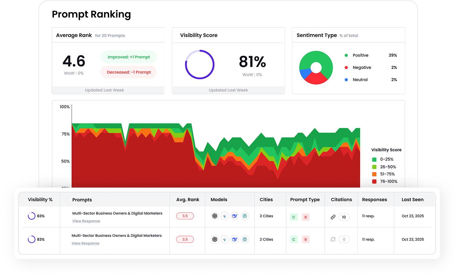Viewport: 459px width, 278px height.
Task: Toggle the 0-25% series in chart legend
Action: click(x=386, y=159)
